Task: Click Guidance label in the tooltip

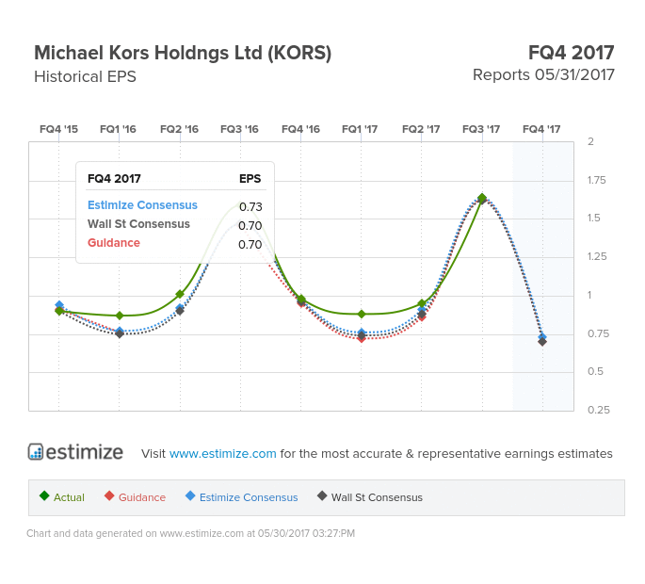Action: point(114,243)
